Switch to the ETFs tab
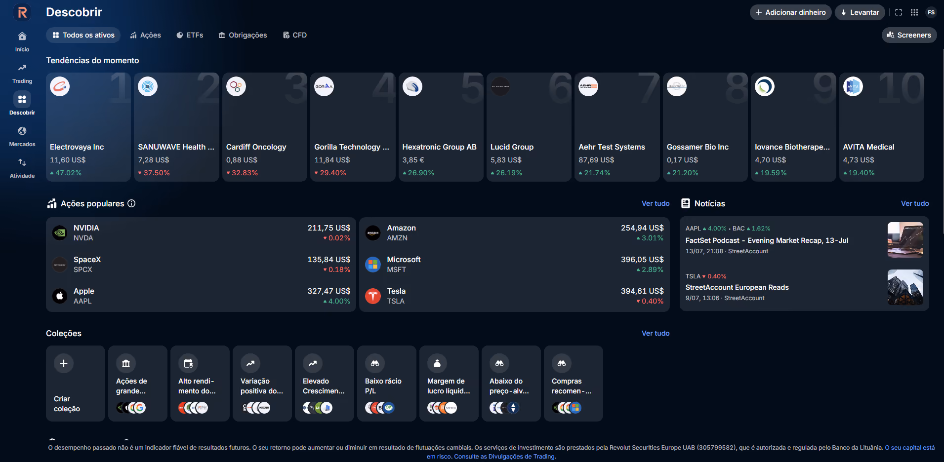The height and width of the screenshot is (462, 944). point(190,35)
